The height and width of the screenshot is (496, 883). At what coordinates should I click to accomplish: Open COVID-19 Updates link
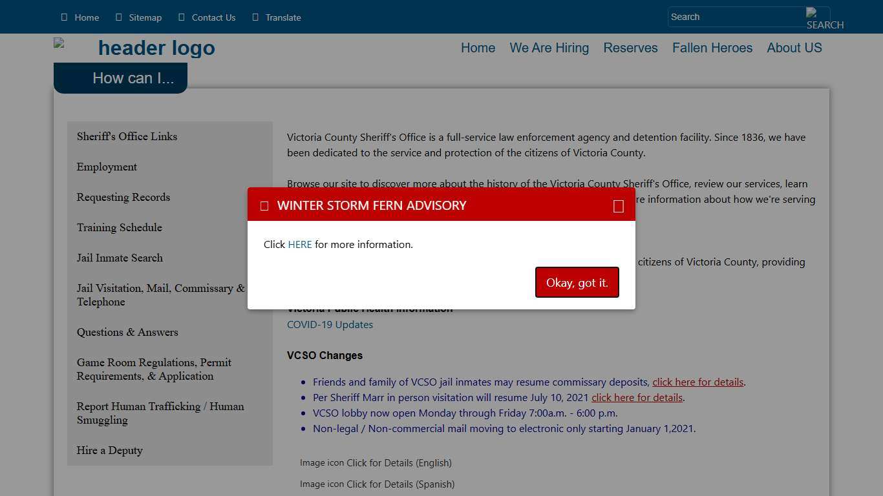(x=330, y=325)
